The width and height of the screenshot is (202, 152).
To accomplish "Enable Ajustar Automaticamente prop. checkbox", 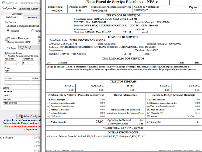I will pos(6,56).
